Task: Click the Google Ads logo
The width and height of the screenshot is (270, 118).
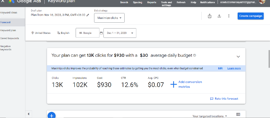Action: pos(11,1)
